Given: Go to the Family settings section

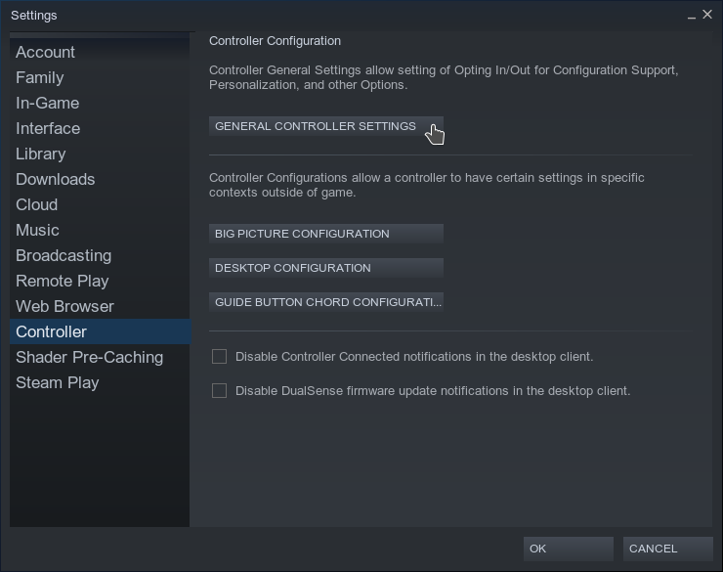Looking at the screenshot, I should [100, 77].
